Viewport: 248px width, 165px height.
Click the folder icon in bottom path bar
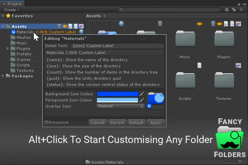tap(88, 162)
